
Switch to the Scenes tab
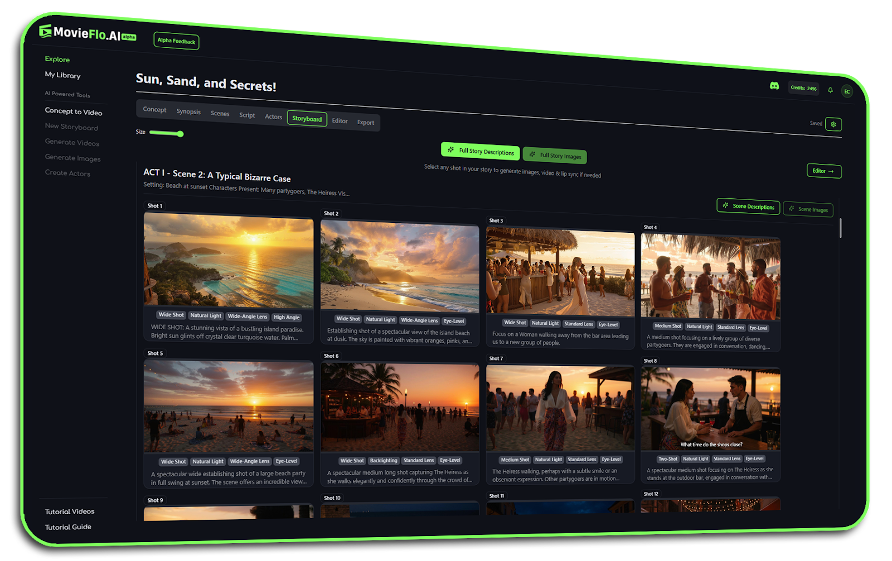(220, 114)
